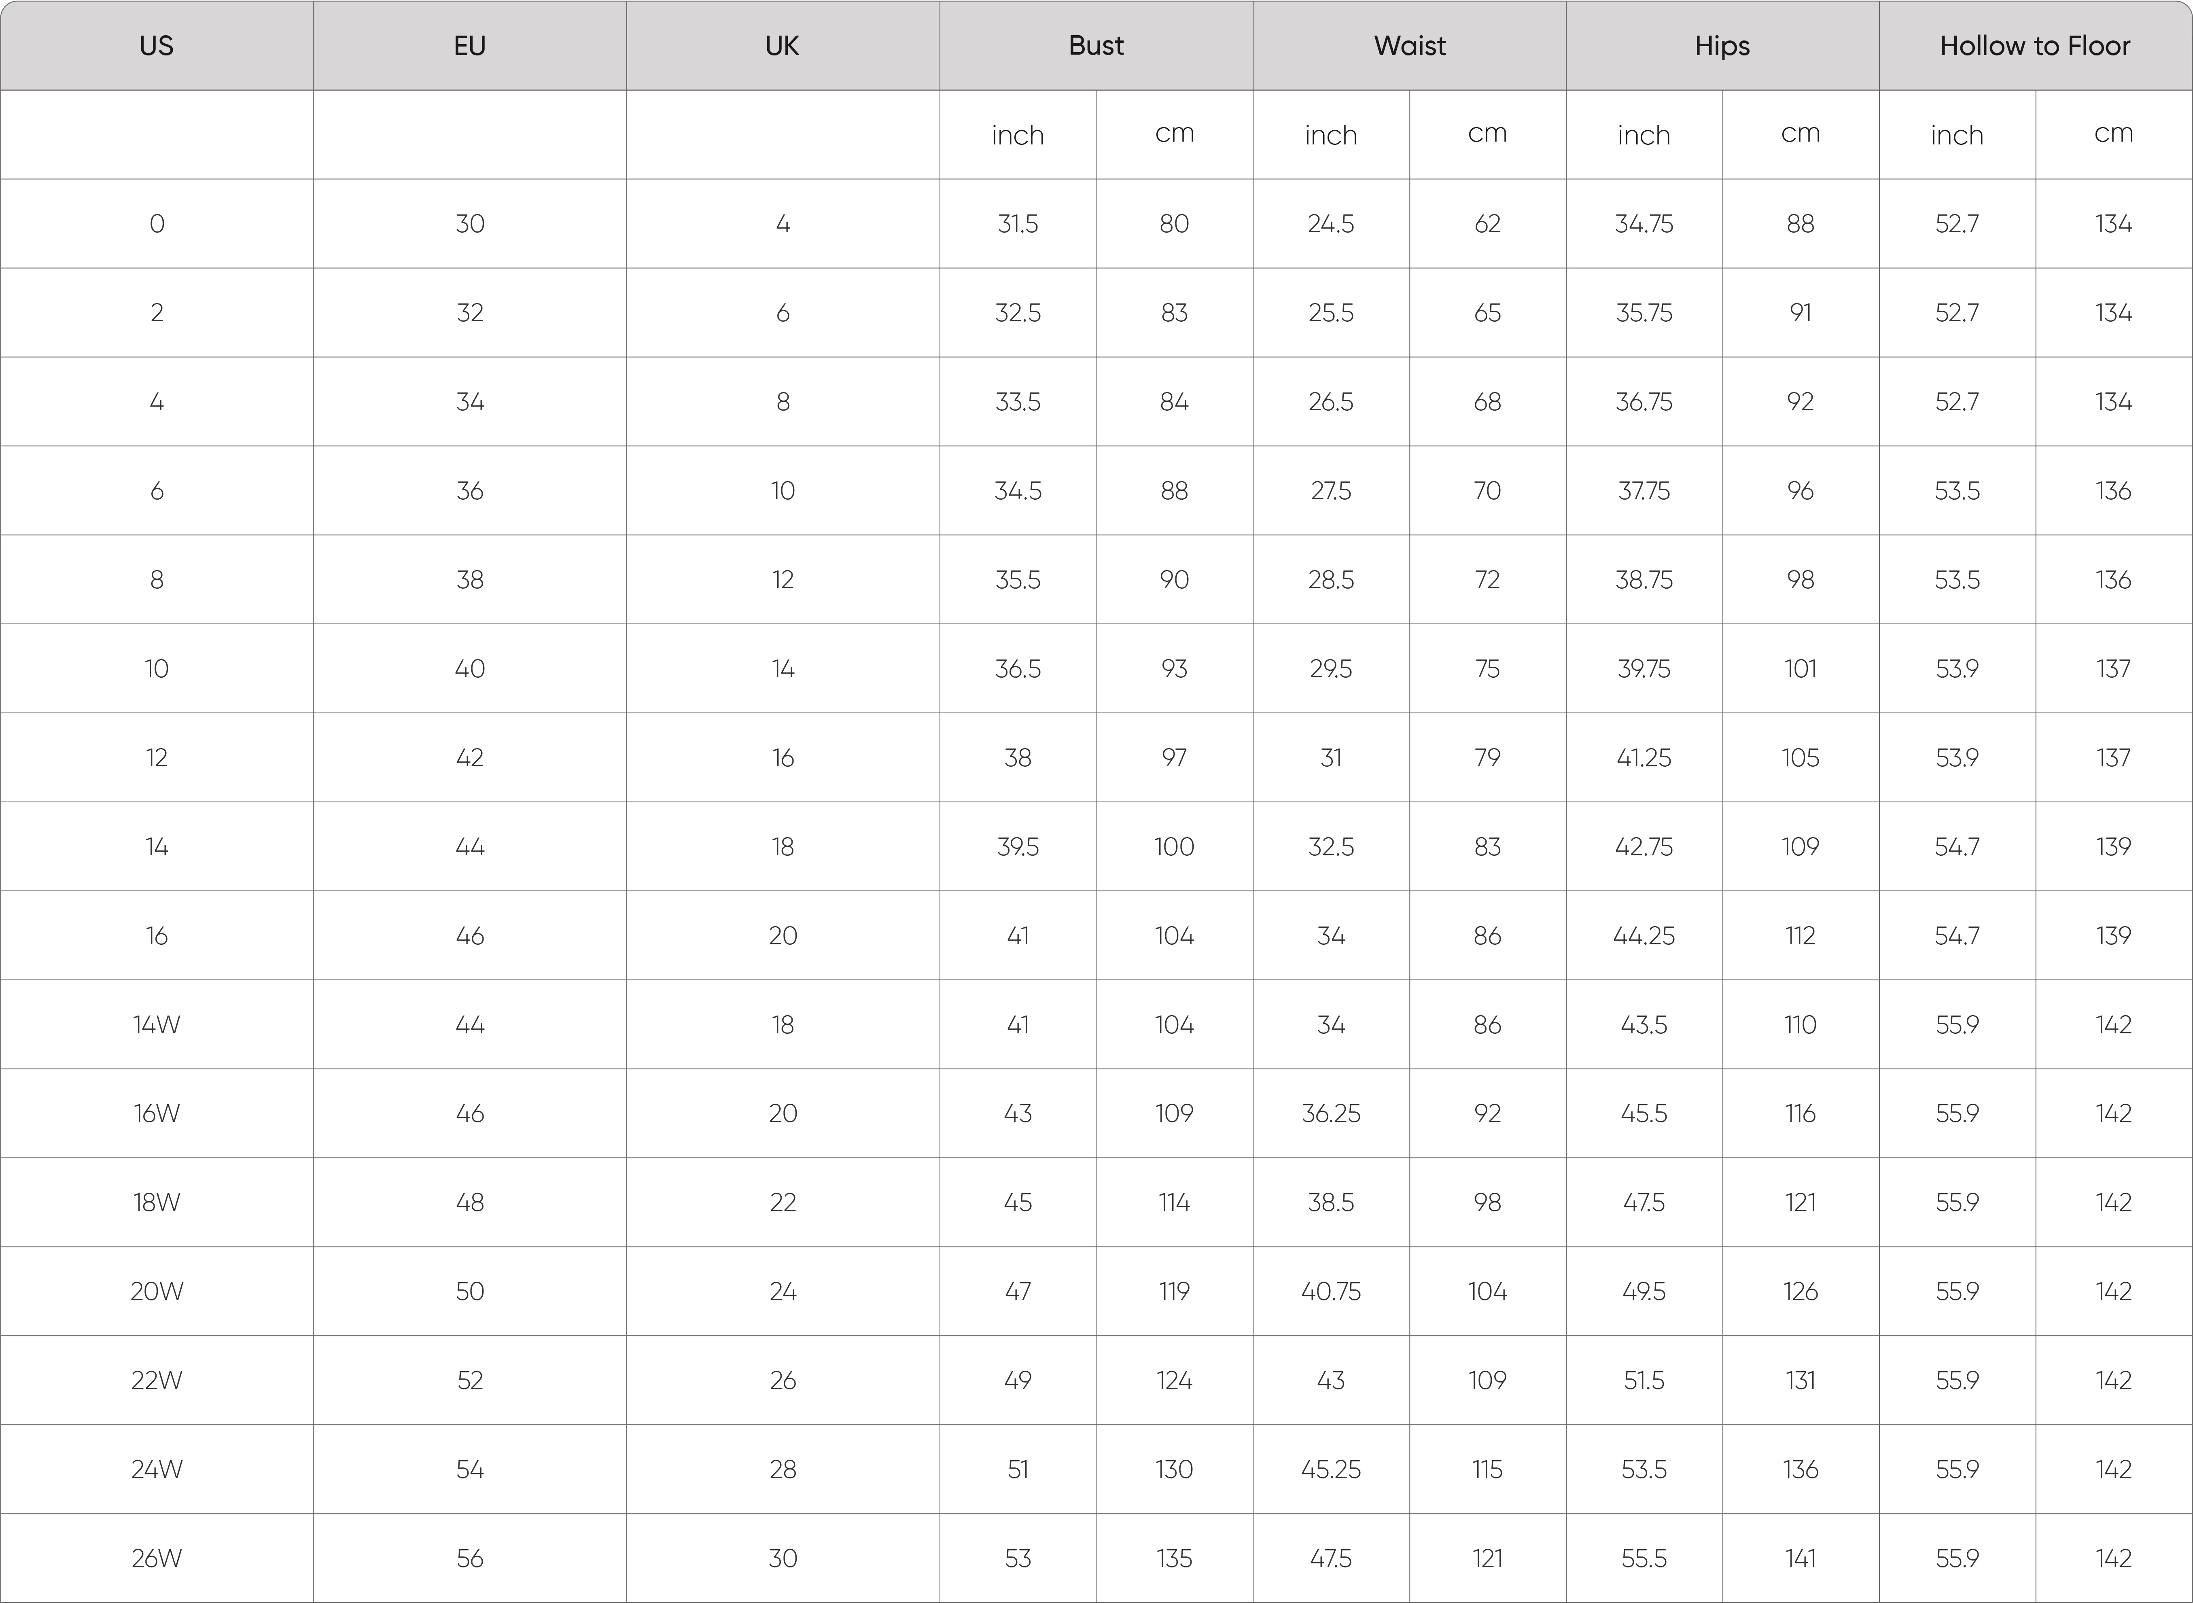
Task: Select the Hips header cell
Action: click(x=1722, y=46)
